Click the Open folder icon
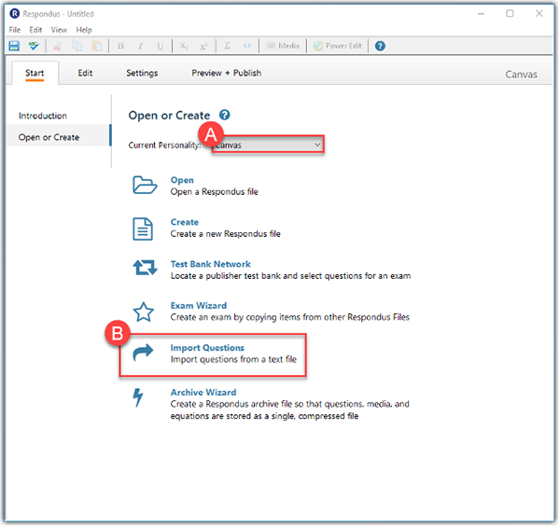Viewport: 560px width, 527px height. coord(145,185)
